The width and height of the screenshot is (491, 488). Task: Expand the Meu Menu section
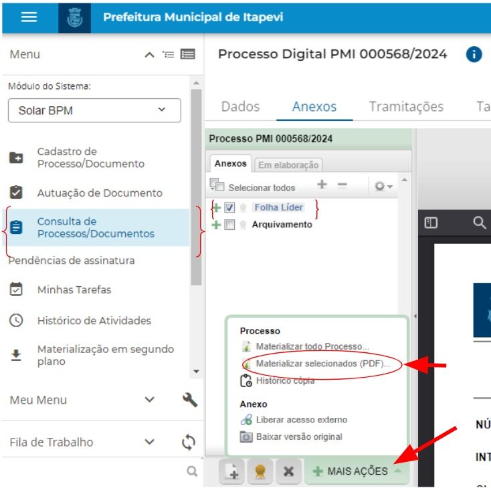(x=150, y=400)
